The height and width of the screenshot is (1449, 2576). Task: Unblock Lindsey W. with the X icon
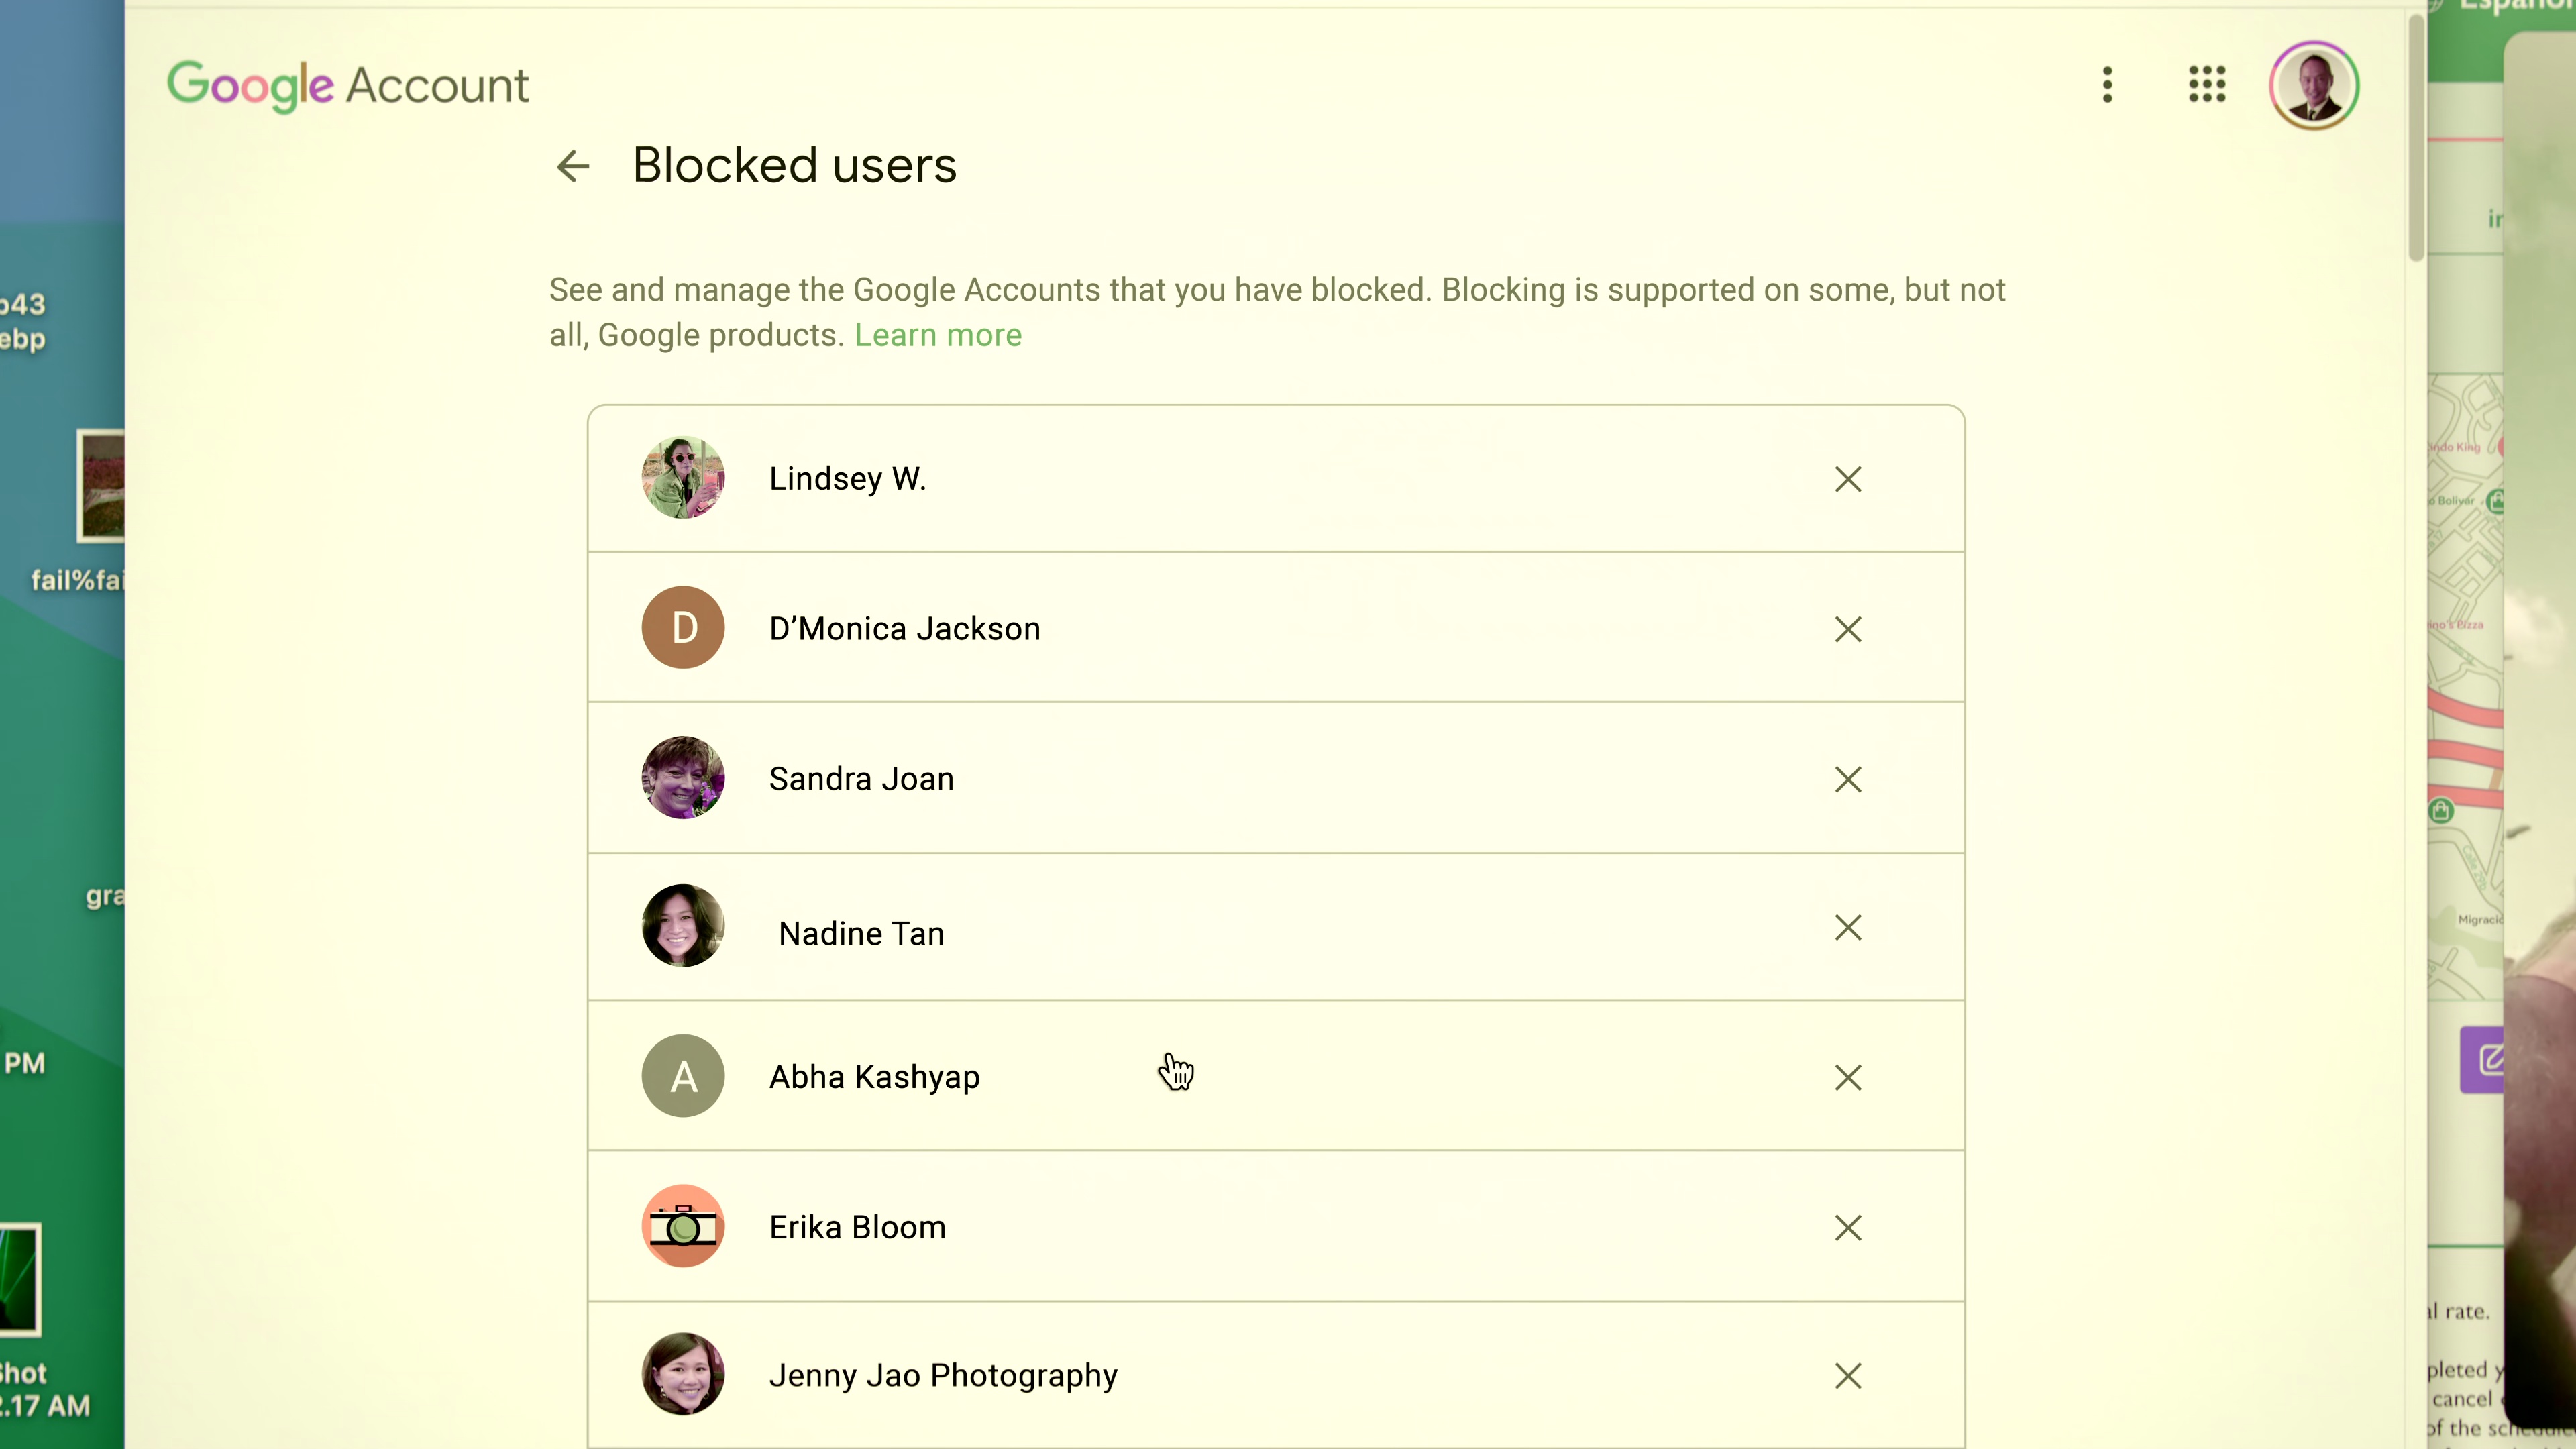1847,479
